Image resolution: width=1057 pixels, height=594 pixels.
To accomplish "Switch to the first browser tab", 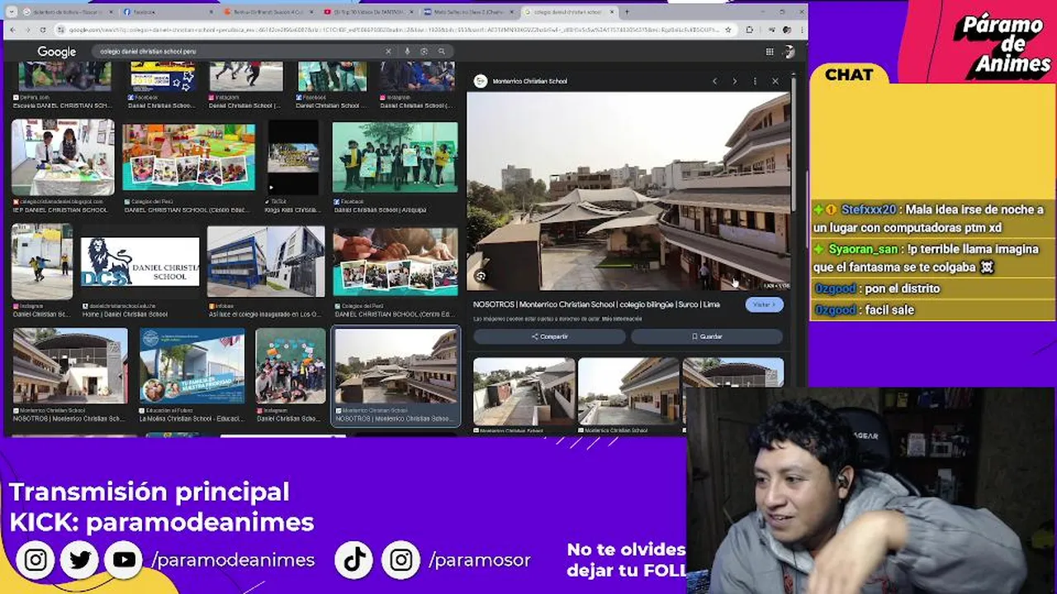I will click(66, 12).
